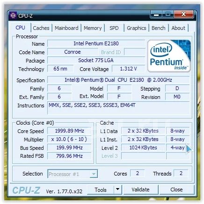Click the processor Name field
204x204 pixels.
96,43
